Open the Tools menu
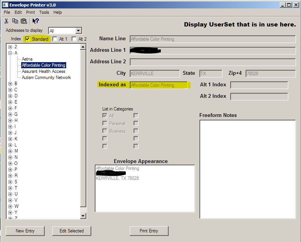 point(44,12)
